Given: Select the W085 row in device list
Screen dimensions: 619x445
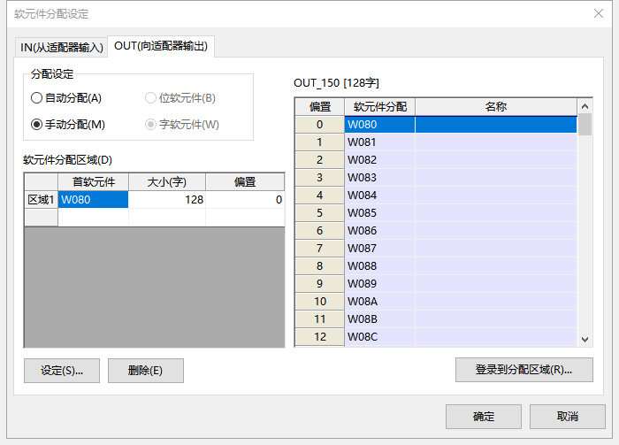Looking at the screenshot, I should pos(379,212).
